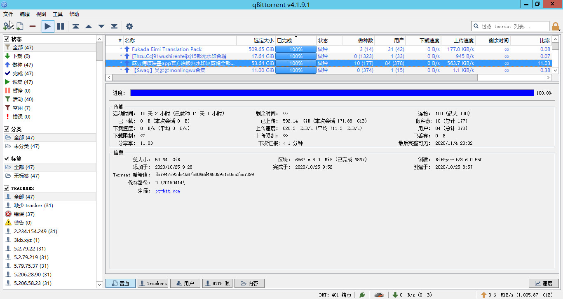
Task: Move the torrent down in the queue
Action: pos(101,26)
